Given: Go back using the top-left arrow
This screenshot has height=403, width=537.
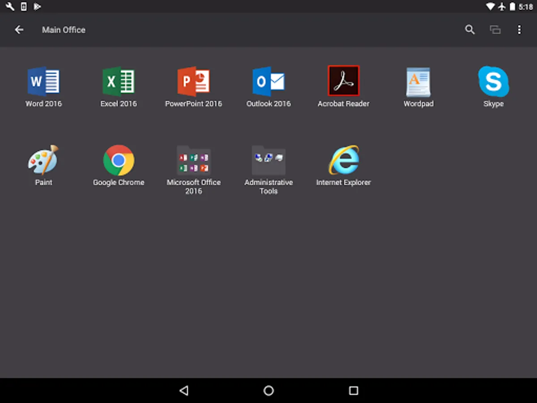Looking at the screenshot, I should point(19,30).
